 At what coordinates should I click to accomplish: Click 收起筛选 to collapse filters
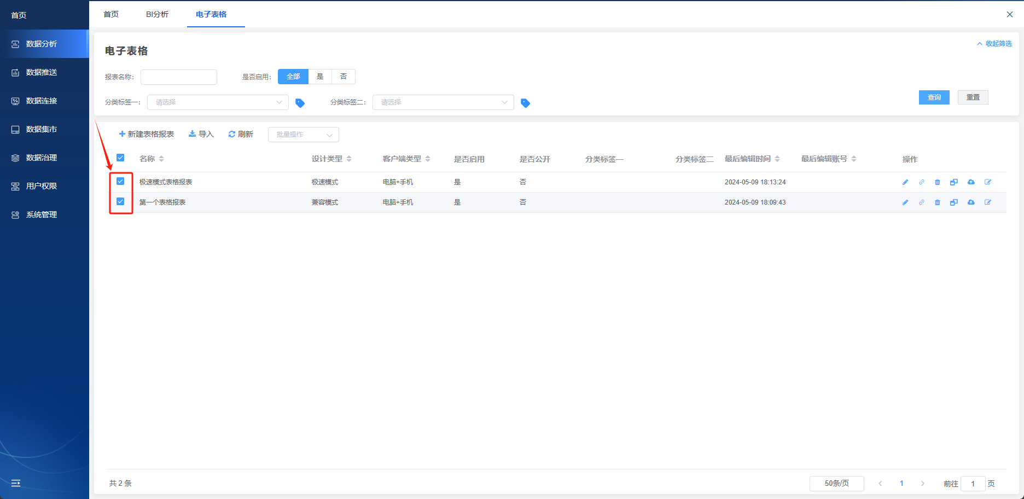point(994,44)
